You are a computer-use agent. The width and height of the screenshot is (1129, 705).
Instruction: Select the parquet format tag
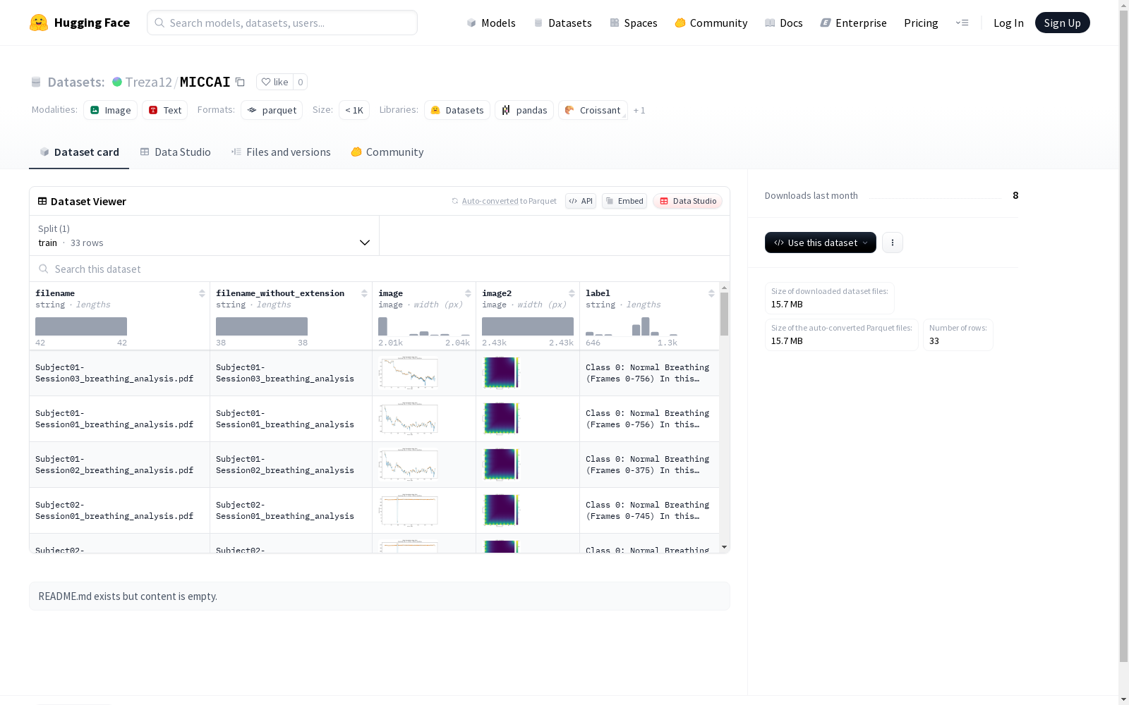[x=272, y=110]
